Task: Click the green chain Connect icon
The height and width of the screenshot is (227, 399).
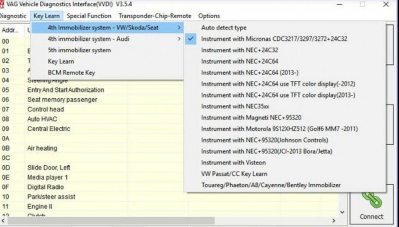Action: [x=371, y=199]
